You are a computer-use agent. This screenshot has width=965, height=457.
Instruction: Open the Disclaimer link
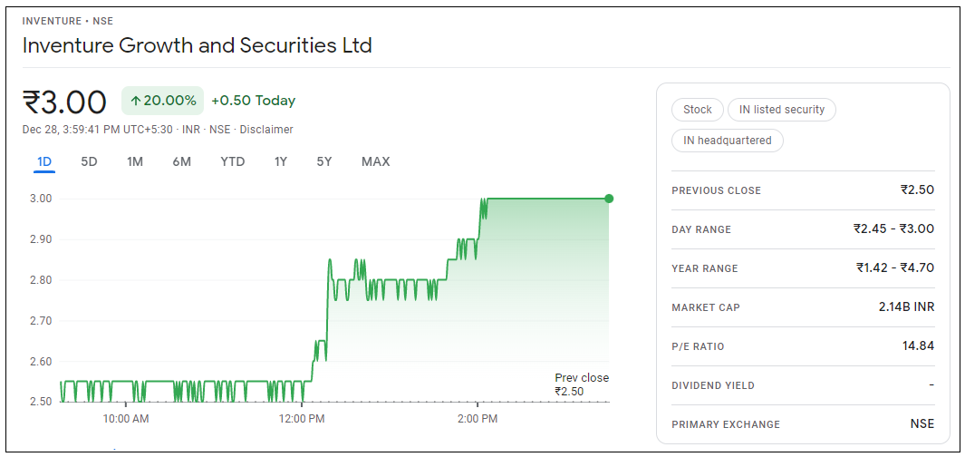coord(266,130)
